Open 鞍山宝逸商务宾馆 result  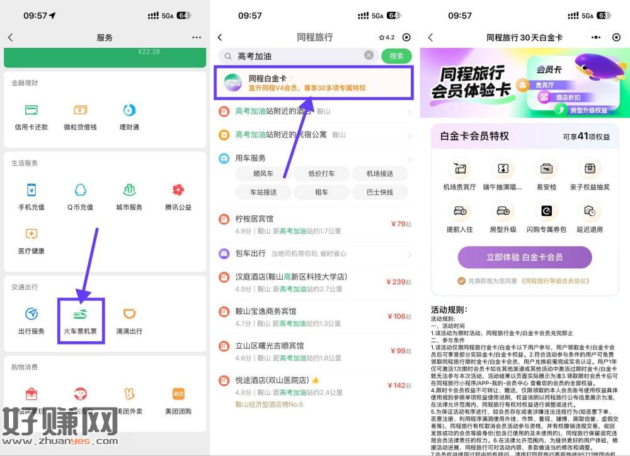pyautogui.click(x=316, y=317)
